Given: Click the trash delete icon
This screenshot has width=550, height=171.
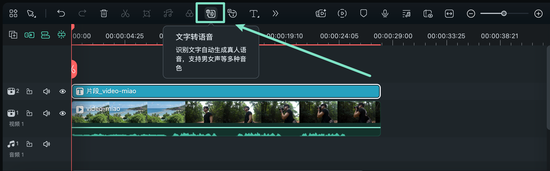Looking at the screenshot, I should (104, 13).
